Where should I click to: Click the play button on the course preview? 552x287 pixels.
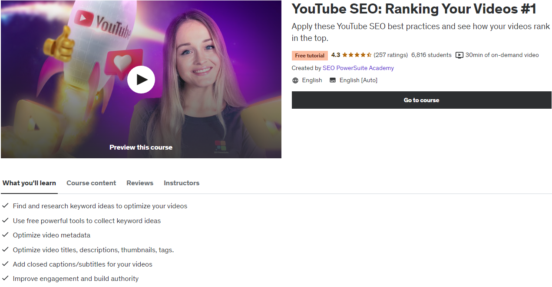point(141,80)
